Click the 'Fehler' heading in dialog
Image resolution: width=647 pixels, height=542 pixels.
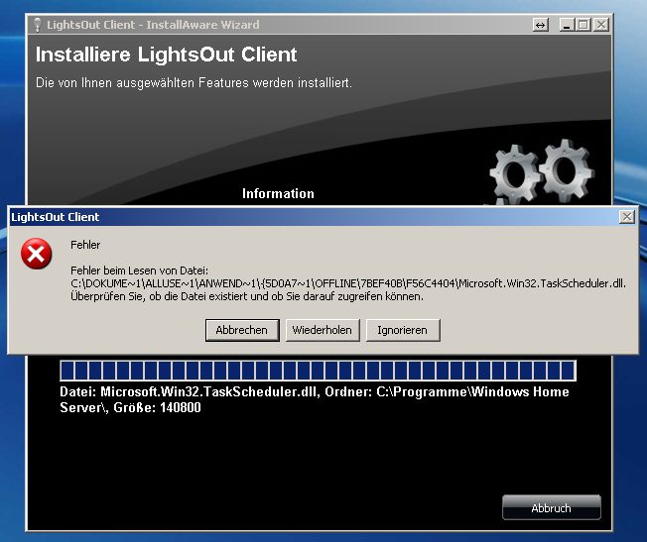(x=85, y=245)
